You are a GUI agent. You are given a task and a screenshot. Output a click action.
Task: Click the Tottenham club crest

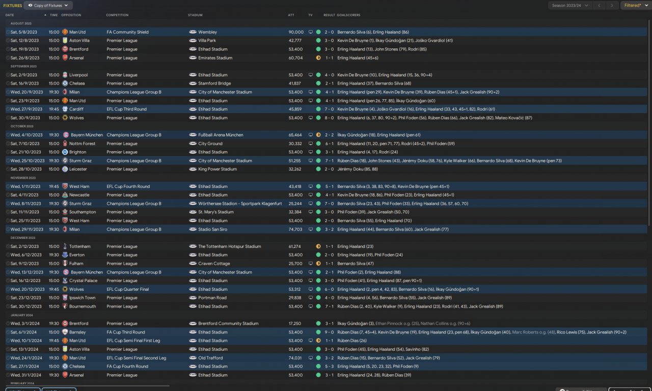point(65,246)
